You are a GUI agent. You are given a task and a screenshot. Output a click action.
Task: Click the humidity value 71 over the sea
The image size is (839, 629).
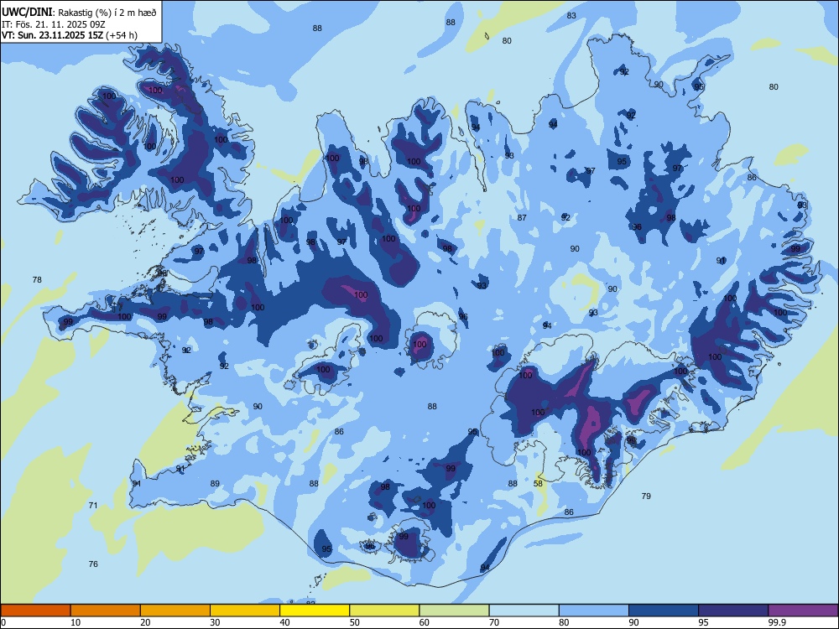93,506
